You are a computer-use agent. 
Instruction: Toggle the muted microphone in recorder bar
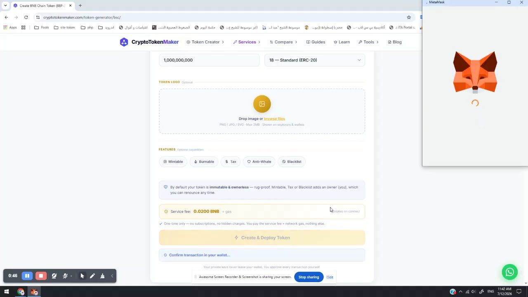(x=65, y=276)
